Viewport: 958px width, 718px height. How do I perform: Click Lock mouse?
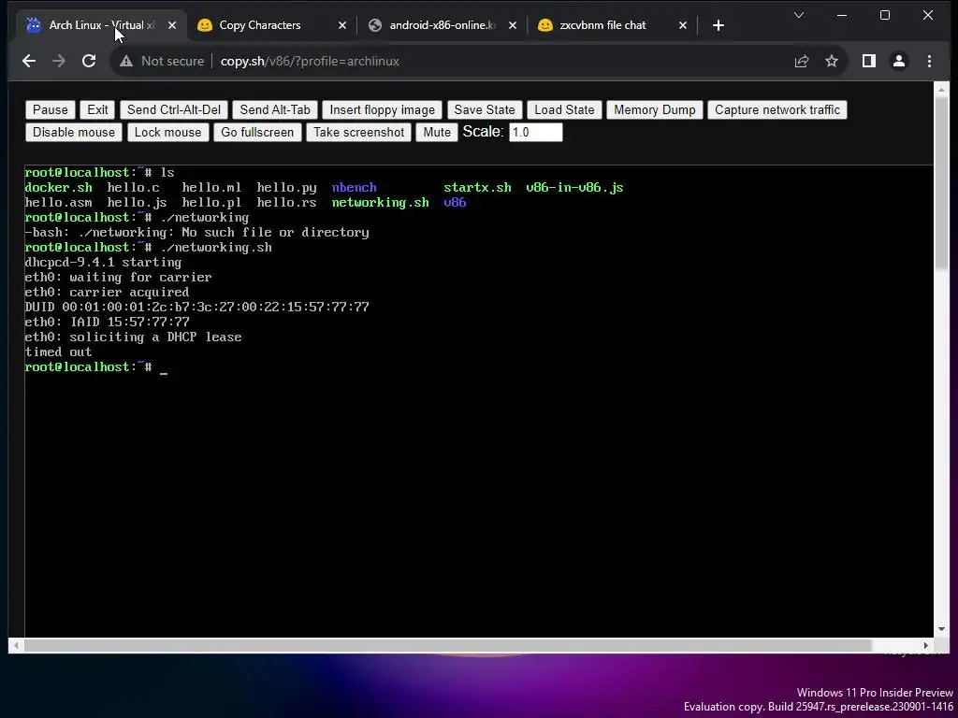[168, 133]
